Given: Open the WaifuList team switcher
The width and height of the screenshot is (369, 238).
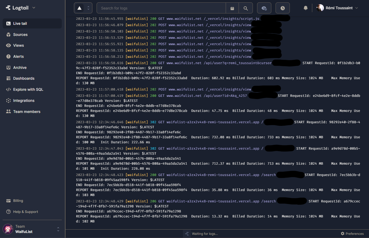Looking at the screenshot, I should pos(32,229).
